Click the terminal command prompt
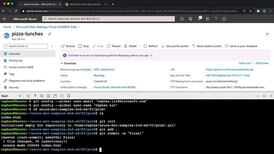 tap(100, 149)
